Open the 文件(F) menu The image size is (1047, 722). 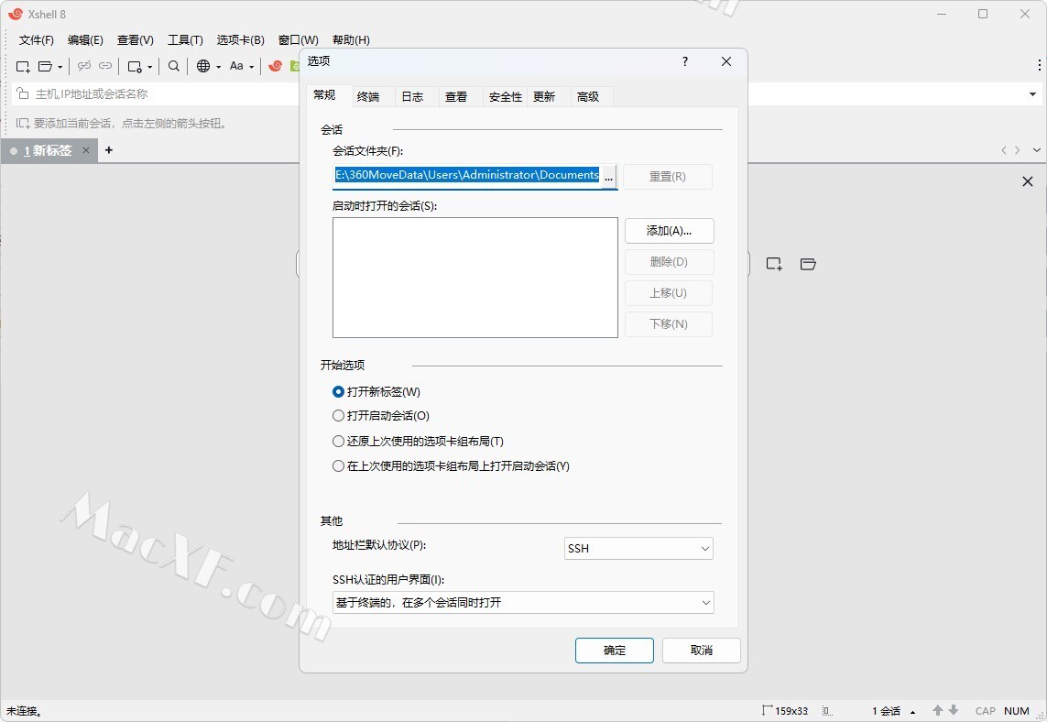click(x=36, y=40)
